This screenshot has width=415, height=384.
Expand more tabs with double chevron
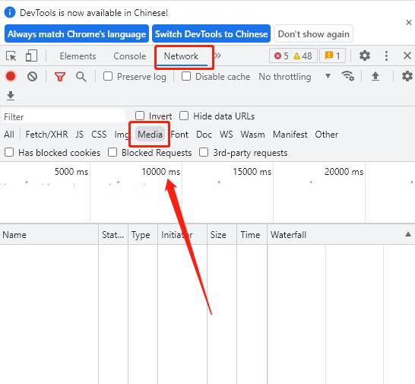pyautogui.click(x=217, y=56)
